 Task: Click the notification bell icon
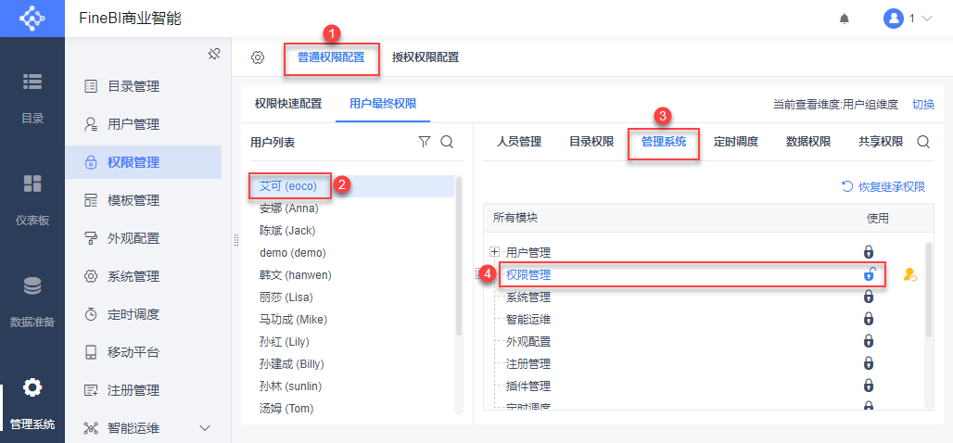tap(845, 19)
